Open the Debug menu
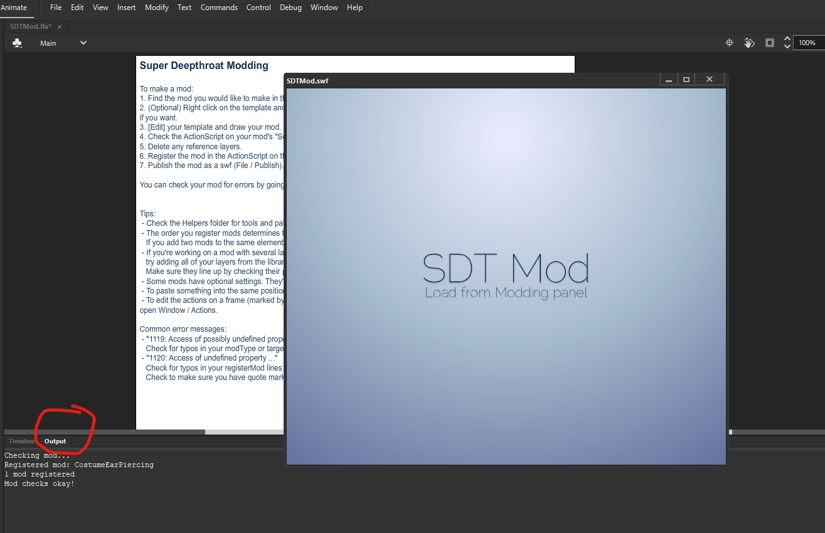825x533 pixels. pos(290,8)
